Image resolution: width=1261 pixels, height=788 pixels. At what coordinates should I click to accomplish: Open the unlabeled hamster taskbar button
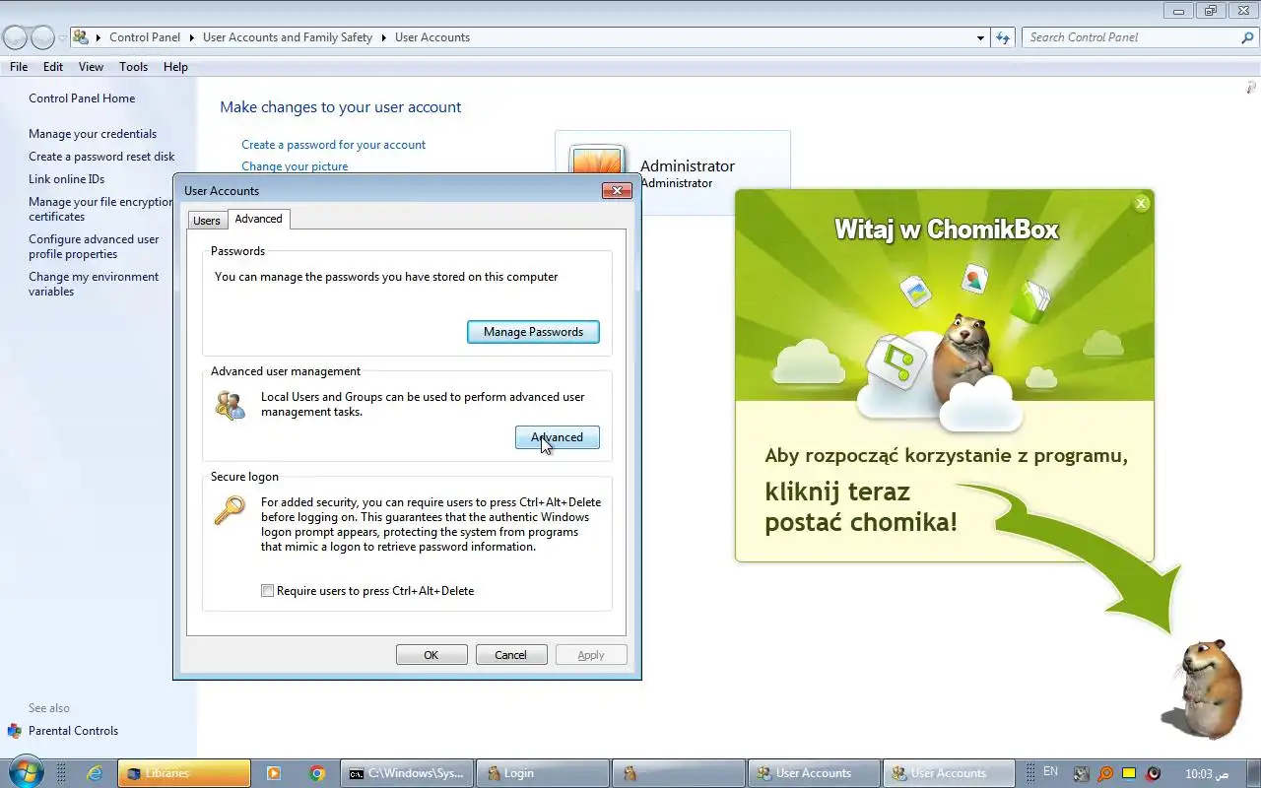pyautogui.click(x=678, y=773)
